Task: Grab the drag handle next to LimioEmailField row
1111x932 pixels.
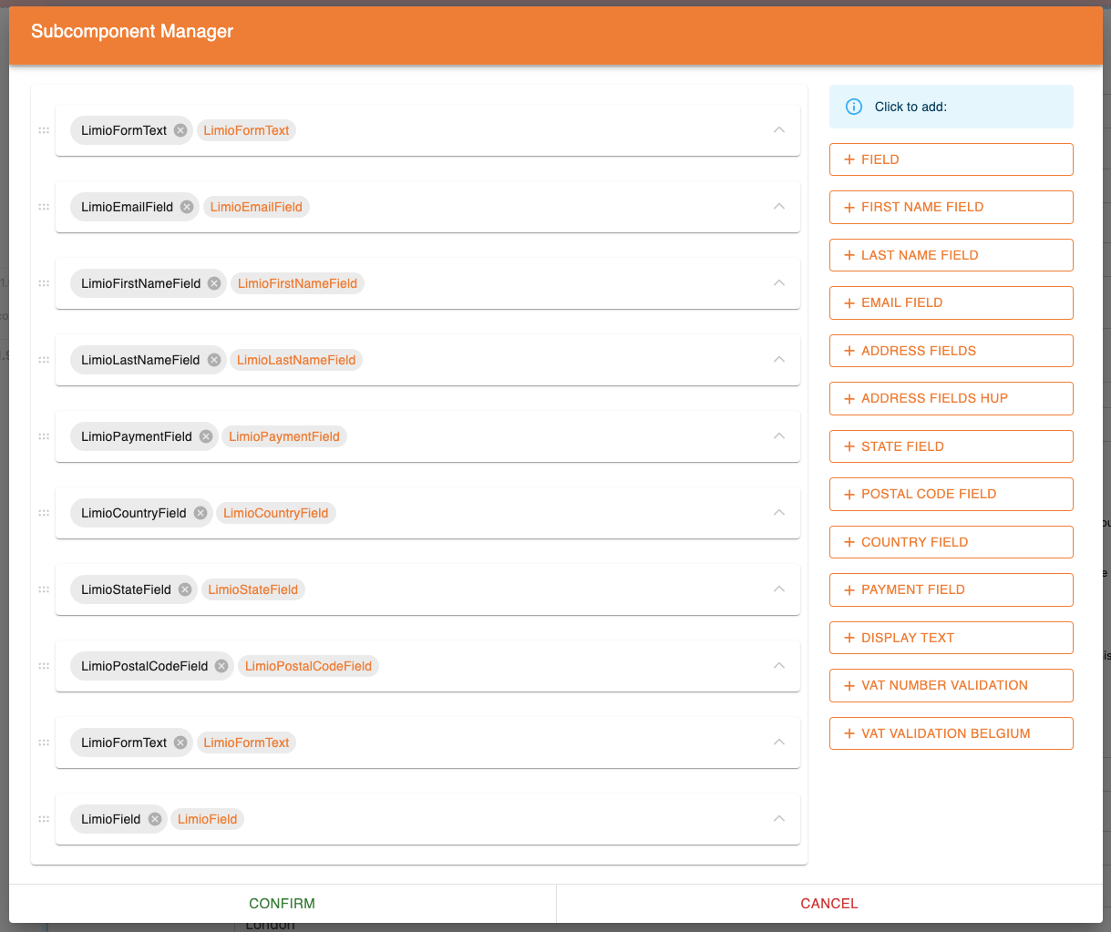Action: [44, 207]
